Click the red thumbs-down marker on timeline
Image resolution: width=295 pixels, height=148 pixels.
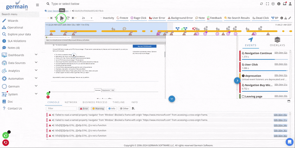194,29
